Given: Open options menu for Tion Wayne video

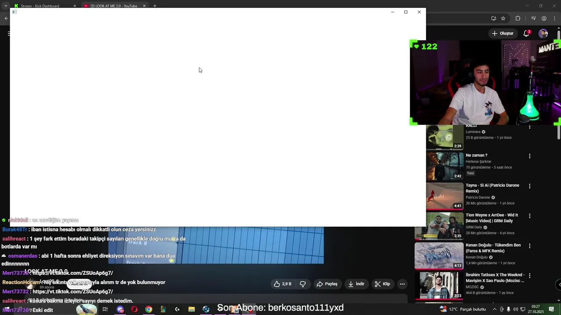Looking at the screenshot, I should 529,216.
